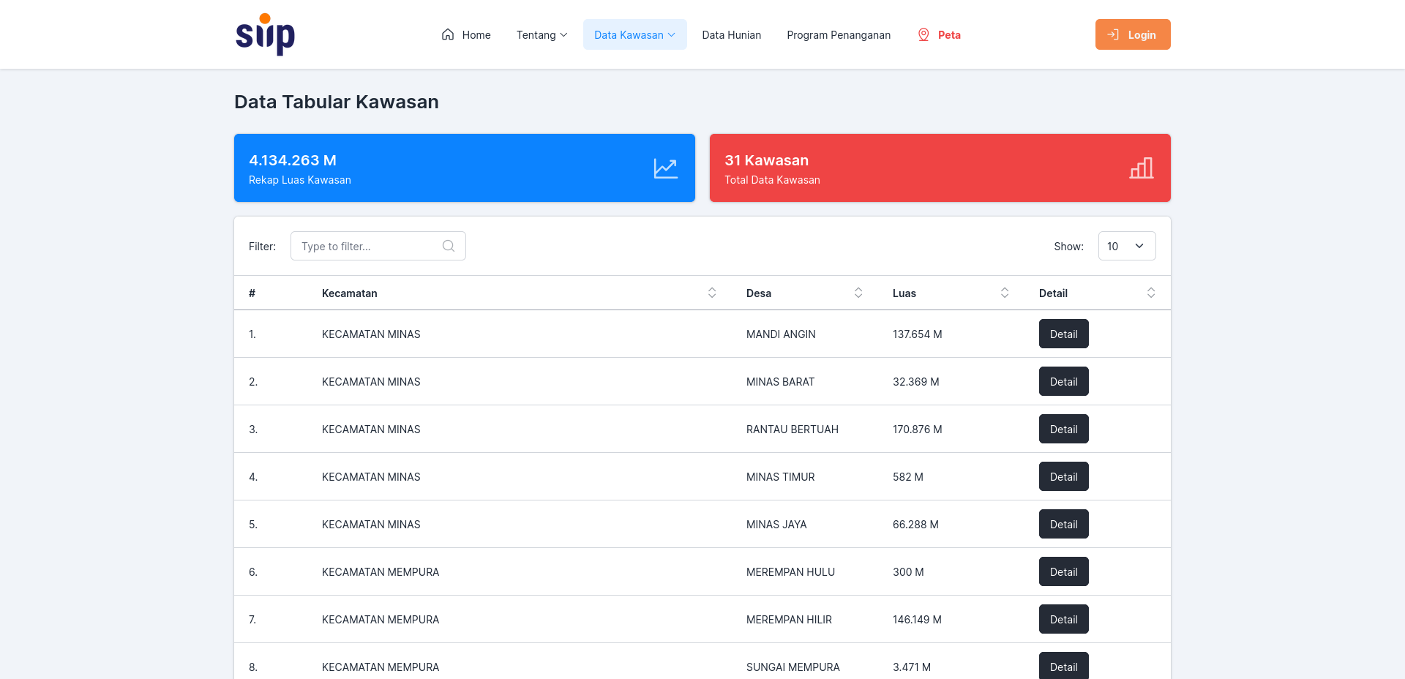The width and height of the screenshot is (1405, 679).
Task: Click the '3.471 M' luas value
Action: [912, 667]
